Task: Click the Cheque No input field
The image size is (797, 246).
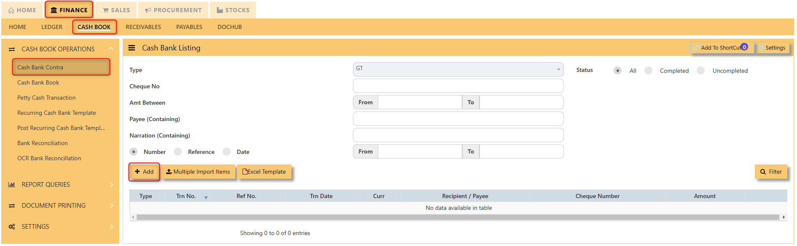Action: [x=458, y=86]
